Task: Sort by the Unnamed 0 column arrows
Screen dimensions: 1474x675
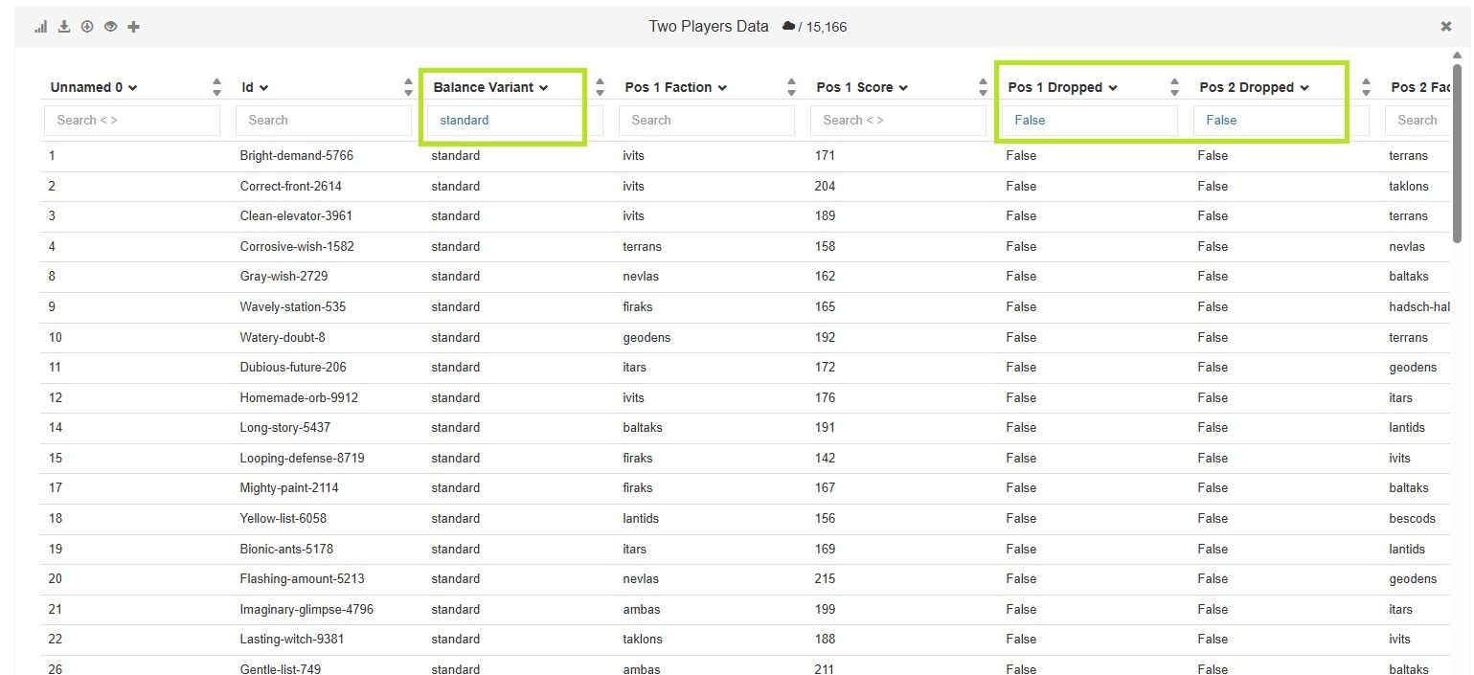Action: pos(217,87)
